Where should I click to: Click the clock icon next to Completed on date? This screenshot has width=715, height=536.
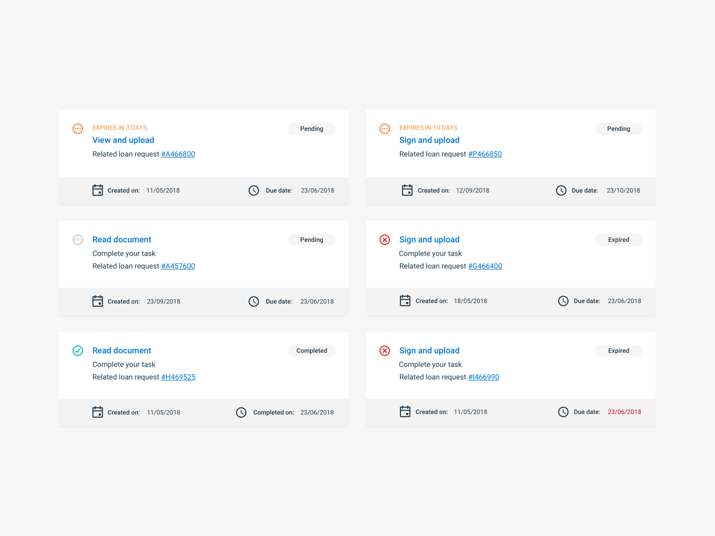(x=241, y=412)
